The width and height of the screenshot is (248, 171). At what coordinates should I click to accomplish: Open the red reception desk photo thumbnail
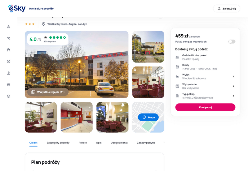(77, 117)
